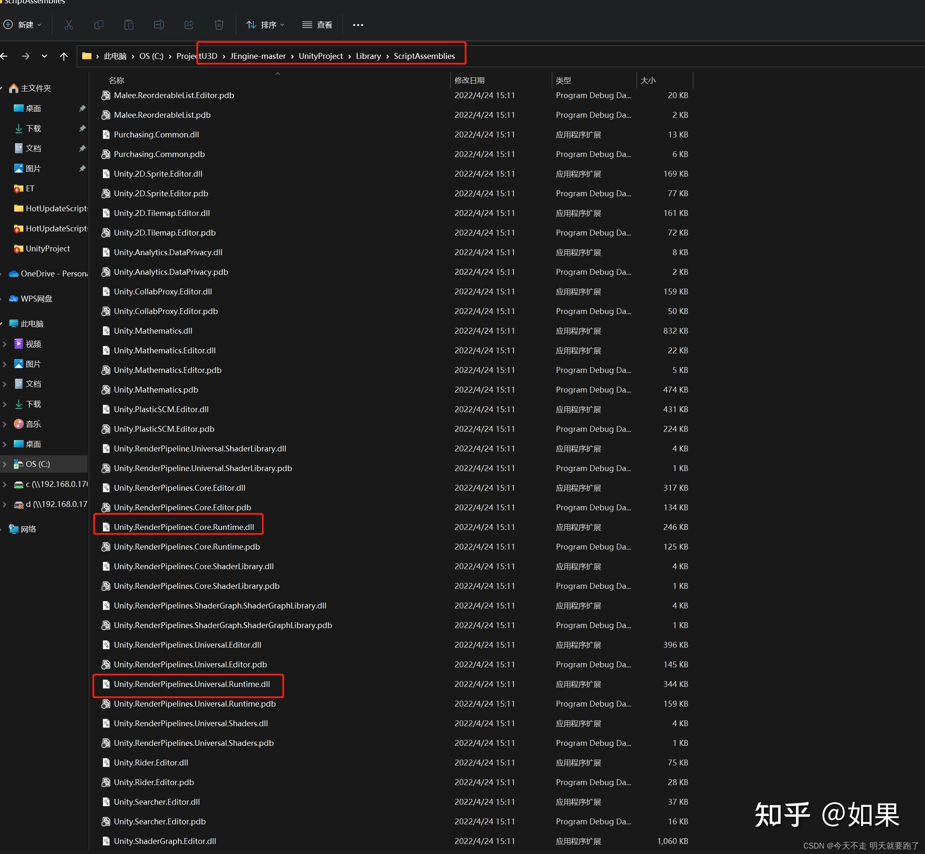
Task: Select Unity.Mathematics.Editor.pdb file name
Action: 168,370
